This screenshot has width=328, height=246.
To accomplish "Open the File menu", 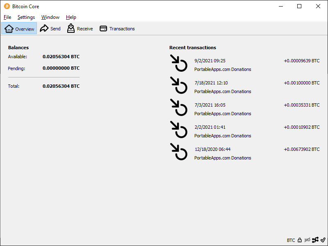I will 7,17.
